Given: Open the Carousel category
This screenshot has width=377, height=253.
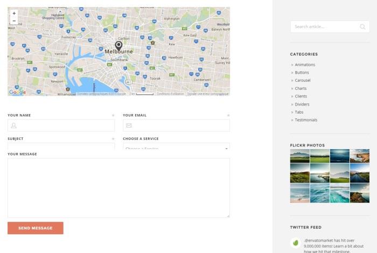Looking at the screenshot, I should (302, 80).
